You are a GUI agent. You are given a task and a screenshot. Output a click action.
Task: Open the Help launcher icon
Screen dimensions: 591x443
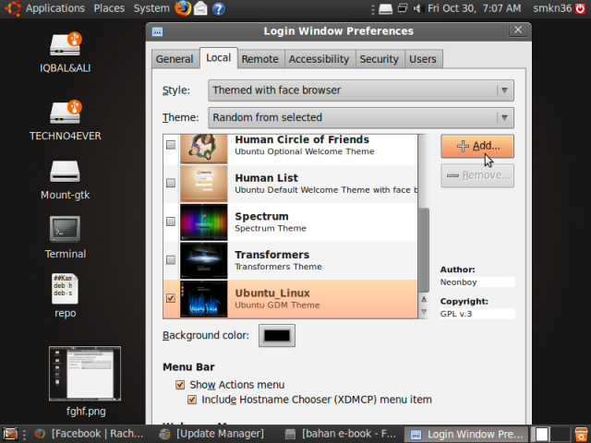pyautogui.click(x=219, y=8)
